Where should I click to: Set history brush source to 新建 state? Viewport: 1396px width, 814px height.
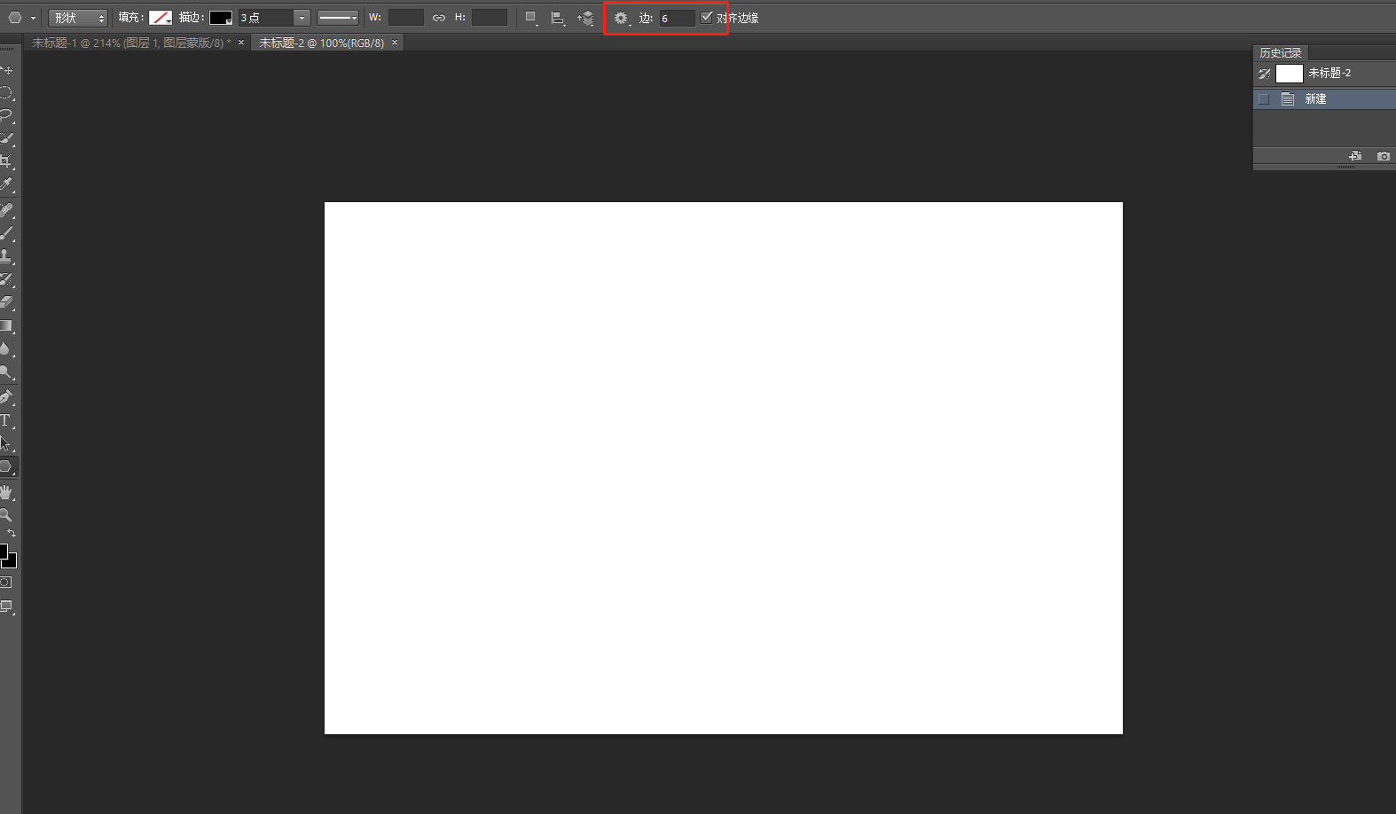tap(1264, 99)
